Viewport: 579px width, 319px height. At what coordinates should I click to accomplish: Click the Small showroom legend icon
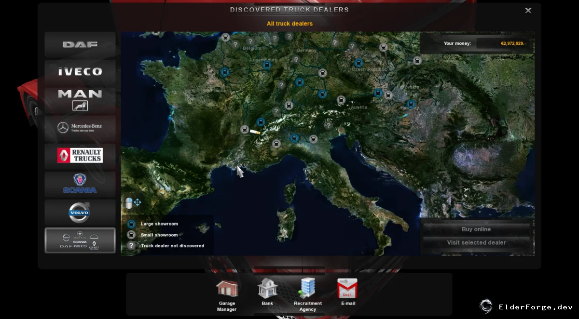click(131, 235)
